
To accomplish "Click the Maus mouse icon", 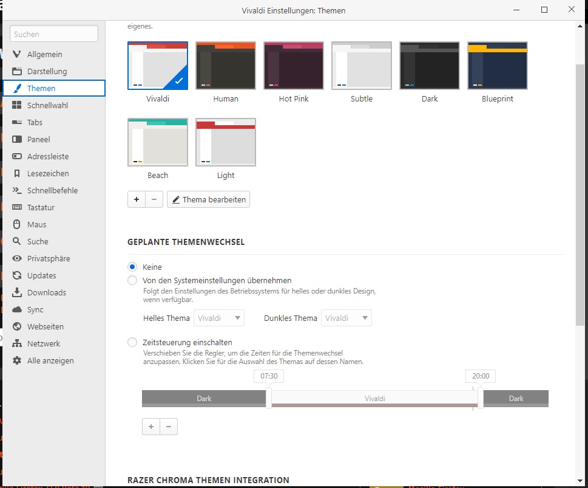I will [16, 224].
